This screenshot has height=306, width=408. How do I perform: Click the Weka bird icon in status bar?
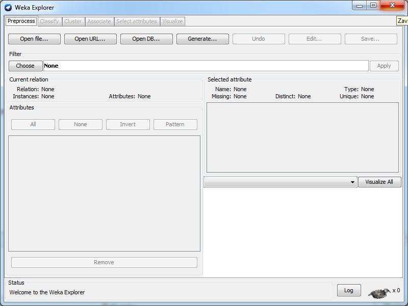[x=379, y=293]
